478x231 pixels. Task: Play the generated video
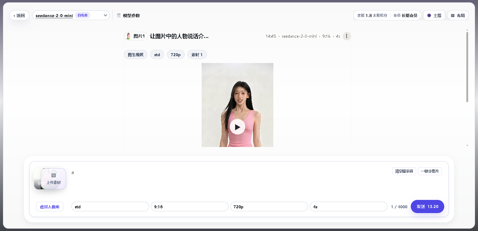point(238,127)
